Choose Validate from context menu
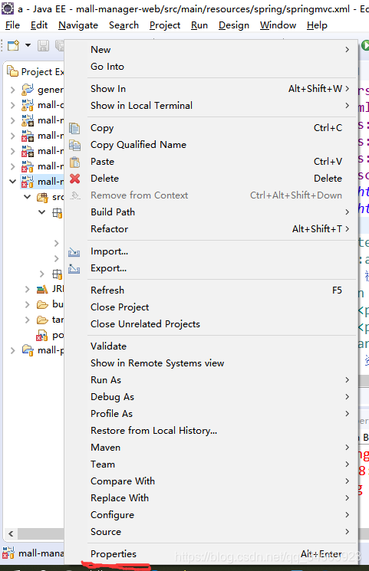This screenshot has height=571, width=369. pos(211,346)
